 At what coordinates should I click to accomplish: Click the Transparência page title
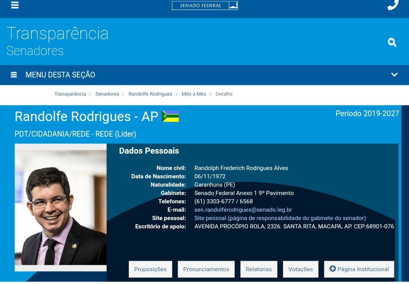coord(58,33)
